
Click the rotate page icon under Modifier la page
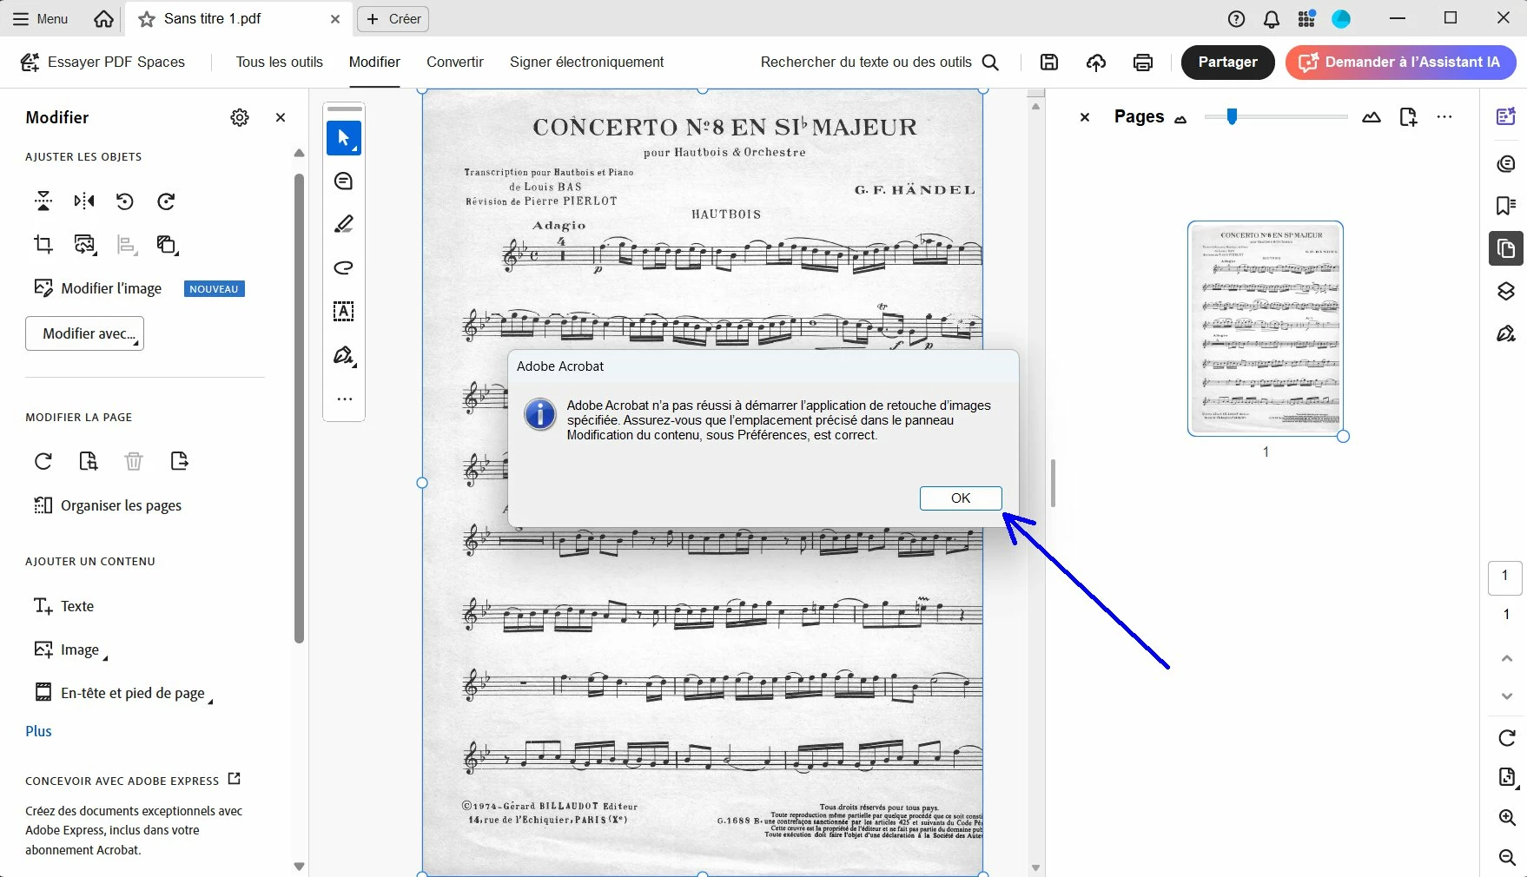(x=43, y=461)
